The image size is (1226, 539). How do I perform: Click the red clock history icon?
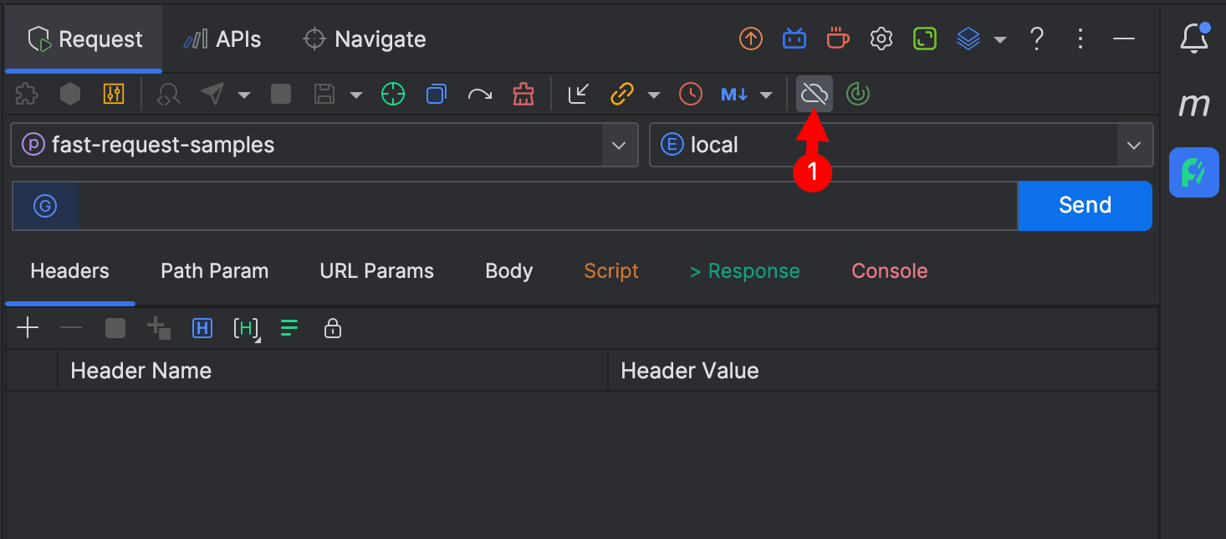pos(691,94)
